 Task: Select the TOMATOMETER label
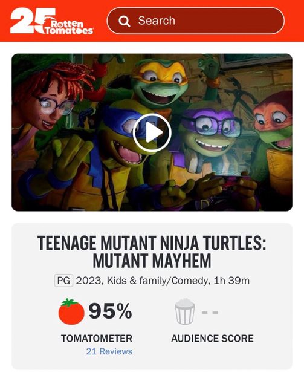97,339
